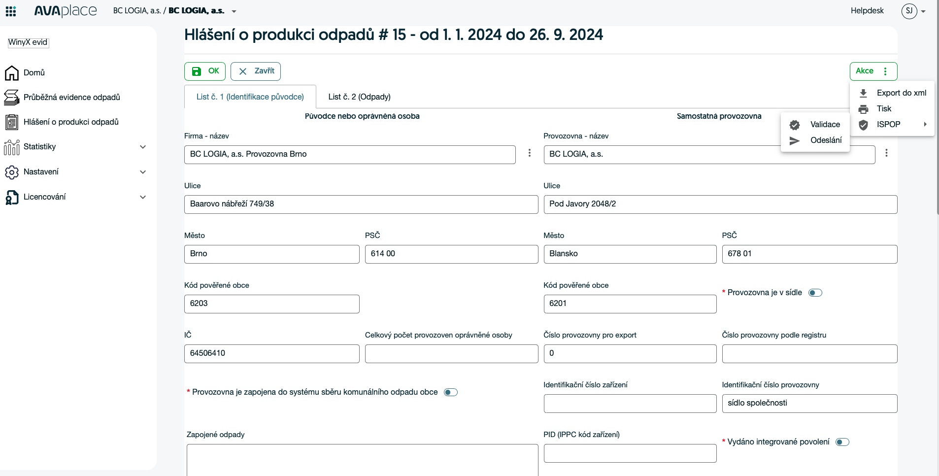Open three-dot menu beside Firma - název

tap(530, 153)
